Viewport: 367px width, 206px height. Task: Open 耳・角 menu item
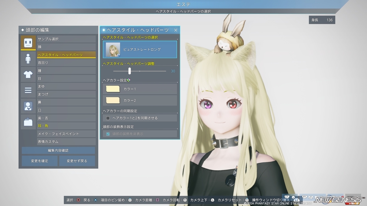66,126
